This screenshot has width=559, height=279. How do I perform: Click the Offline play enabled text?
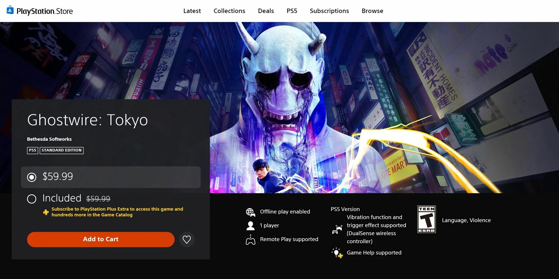tap(285, 211)
